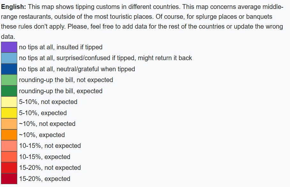
Task: Pick the light green rounding-up not expected swatch
Action: 9,80
